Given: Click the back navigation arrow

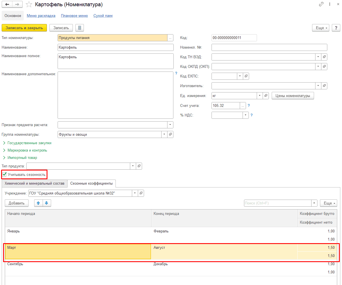Looking at the screenshot, I should coord(7,5).
